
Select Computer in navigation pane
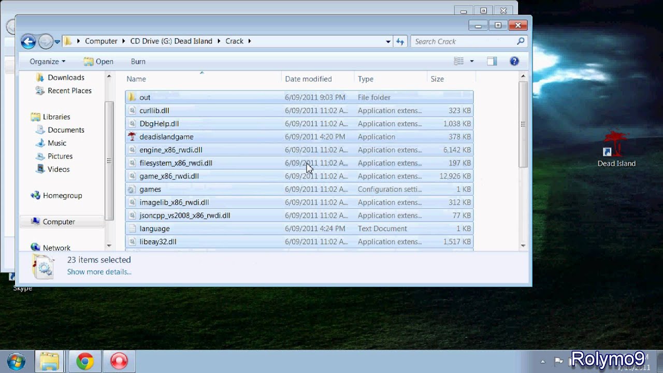(x=59, y=222)
